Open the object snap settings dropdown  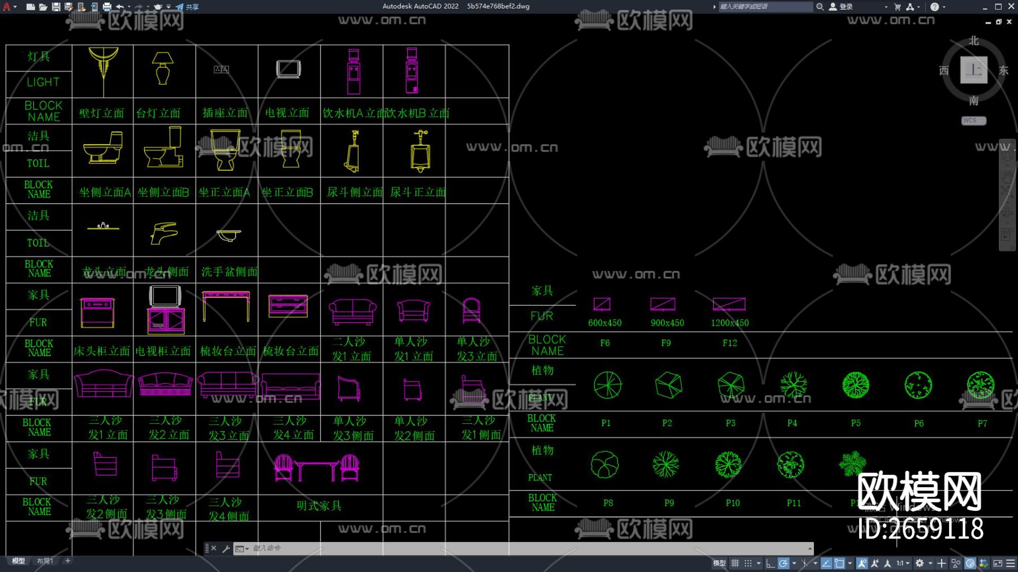tap(849, 563)
